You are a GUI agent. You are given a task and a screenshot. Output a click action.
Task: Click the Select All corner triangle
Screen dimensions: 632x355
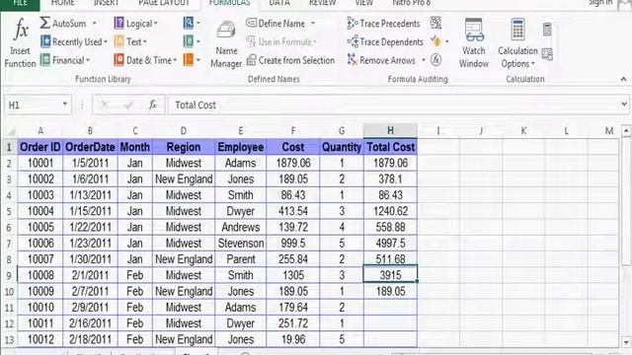point(11,131)
